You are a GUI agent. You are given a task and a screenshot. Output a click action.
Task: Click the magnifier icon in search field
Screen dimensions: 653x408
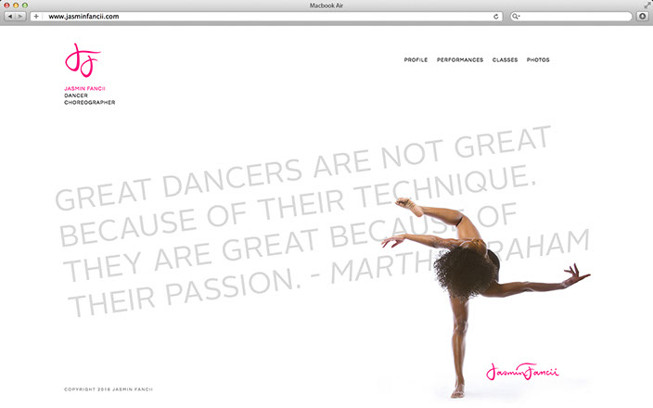(517, 16)
